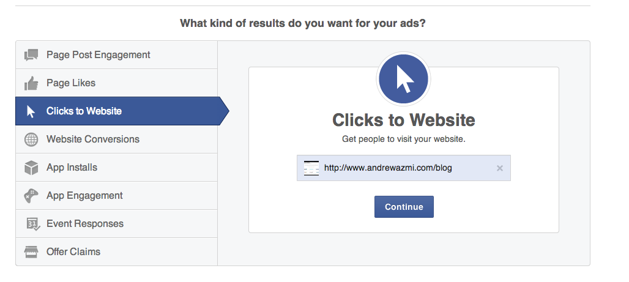Viewport: 629px width, 282px height.
Task: Choose the Page Likes objective
Action: tap(71, 83)
